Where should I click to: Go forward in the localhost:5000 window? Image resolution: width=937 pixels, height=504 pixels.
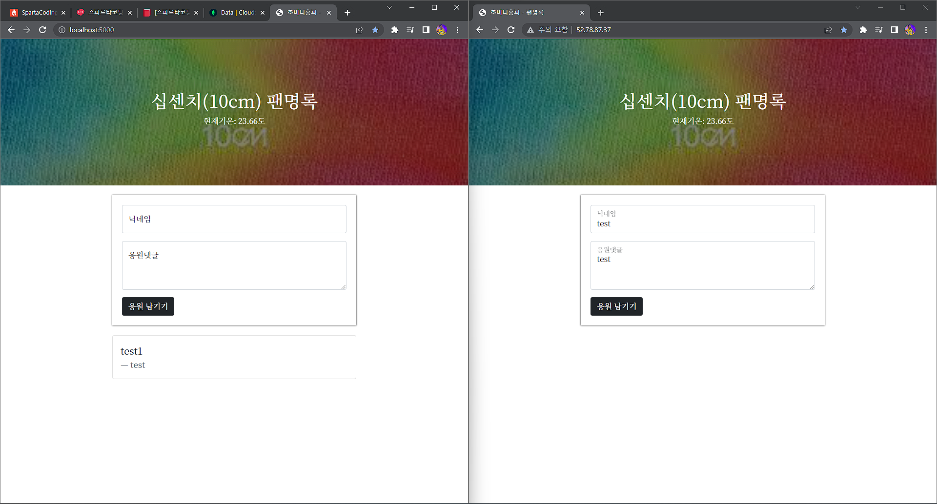pyautogui.click(x=27, y=30)
